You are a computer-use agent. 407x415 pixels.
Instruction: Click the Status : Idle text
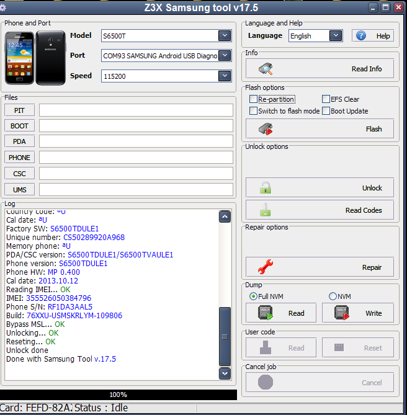point(101,408)
